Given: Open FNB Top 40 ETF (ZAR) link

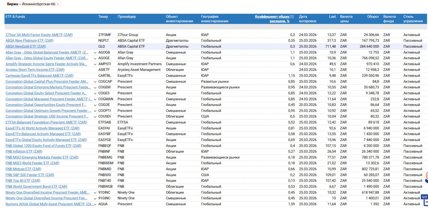Looking at the screenshot, I should tap(23, 181).
